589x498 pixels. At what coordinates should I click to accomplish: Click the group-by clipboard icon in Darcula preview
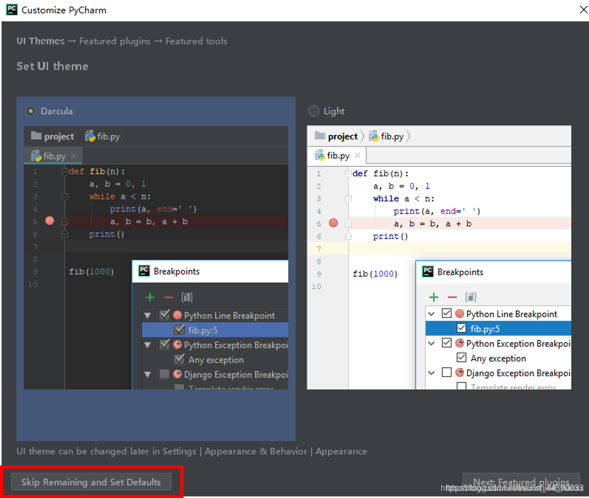(x=187, y=297)
